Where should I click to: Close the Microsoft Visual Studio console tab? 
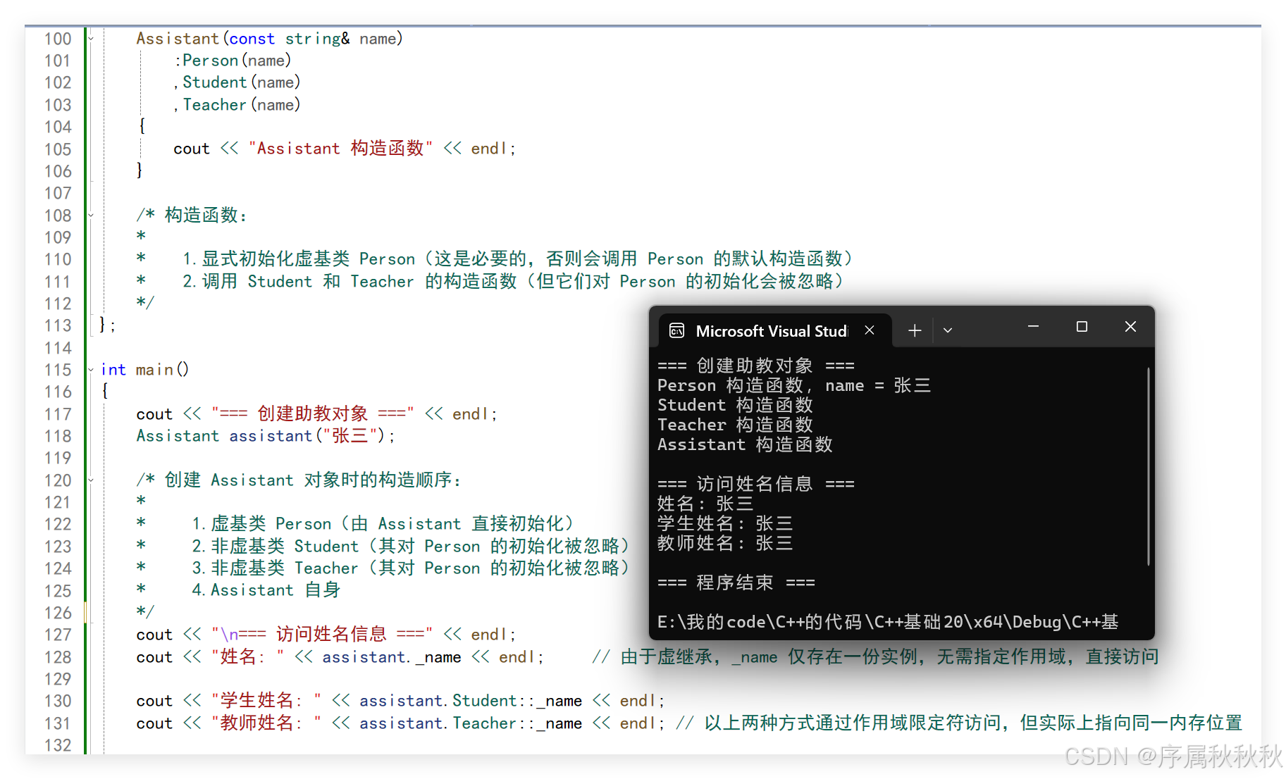click(870, 330)
